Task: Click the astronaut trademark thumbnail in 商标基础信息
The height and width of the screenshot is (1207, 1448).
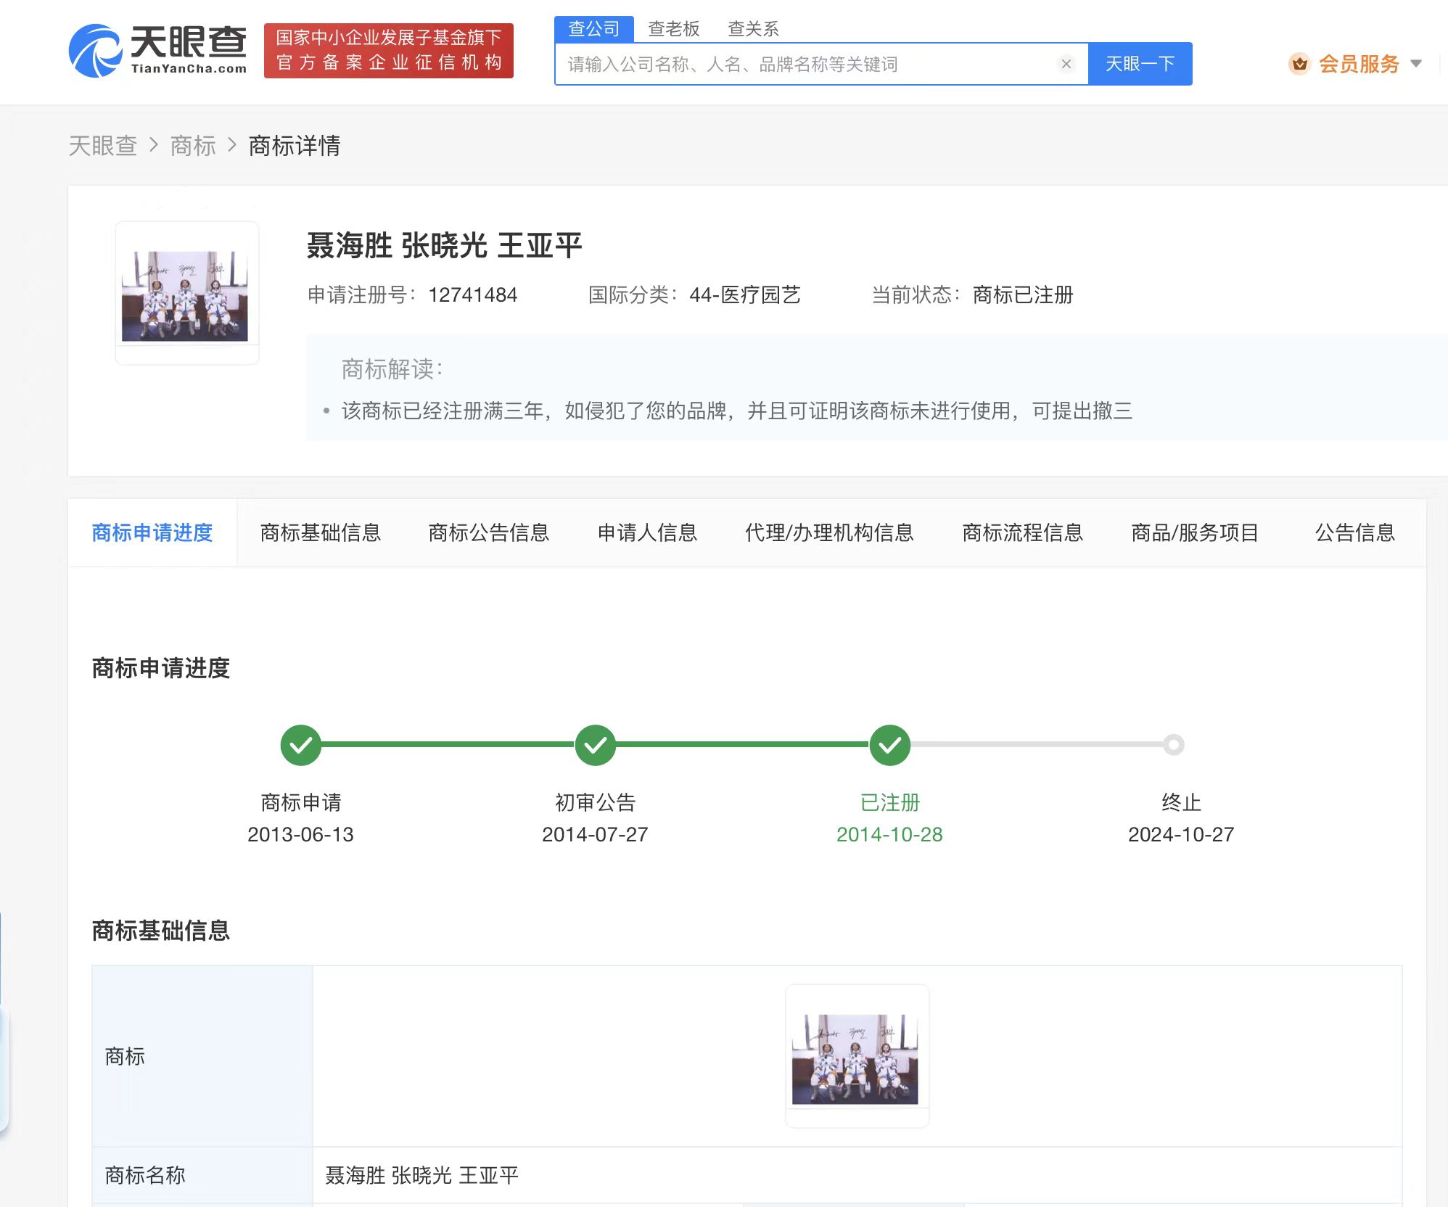Action: pyautogui.click(x=857, y=1053)
